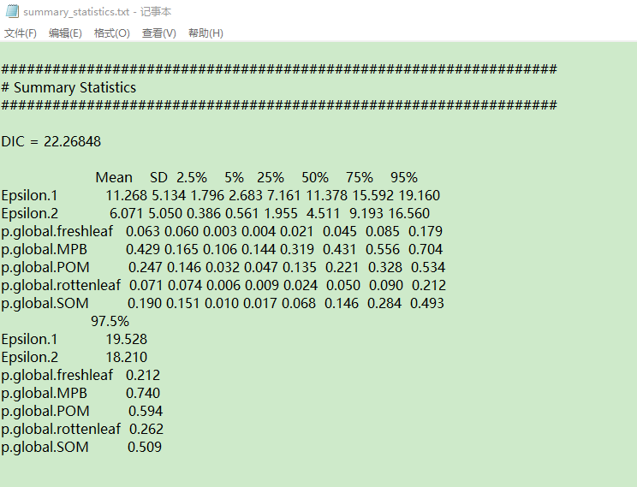Click the SD column header
The width and height of the screenshot is (637, 487).
click(x=158, y=177)
